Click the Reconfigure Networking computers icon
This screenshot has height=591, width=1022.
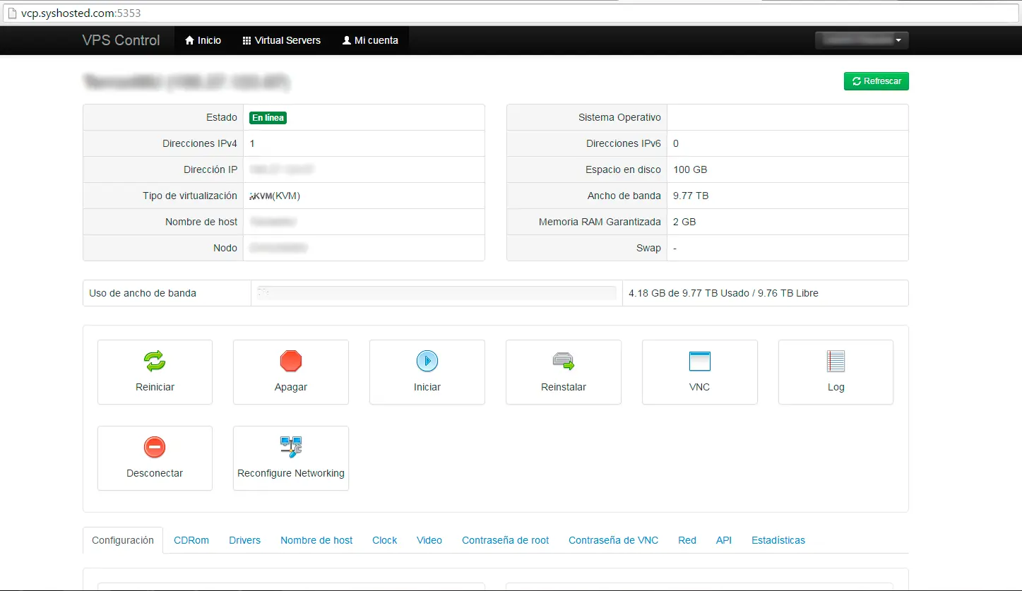coord(291,447)
